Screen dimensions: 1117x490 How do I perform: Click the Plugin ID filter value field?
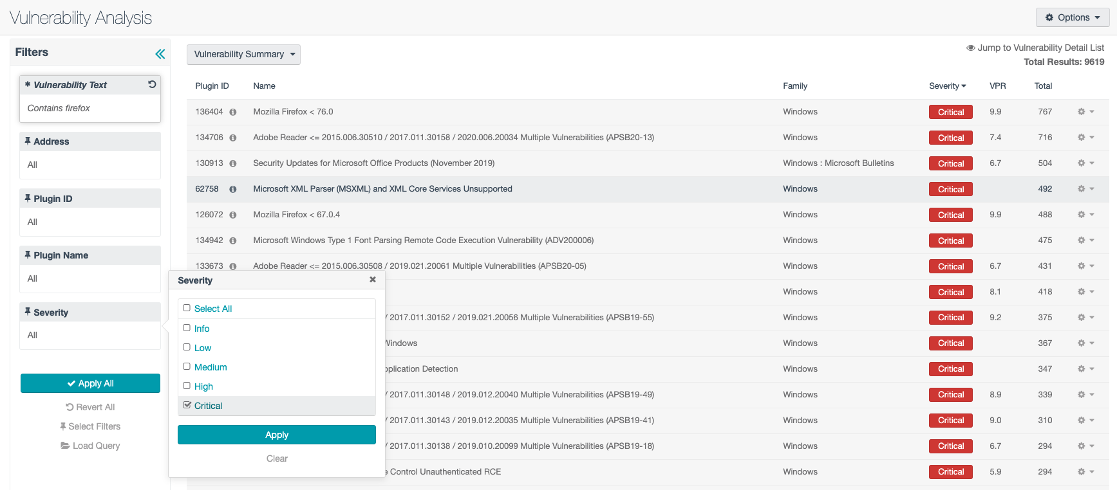90,222
